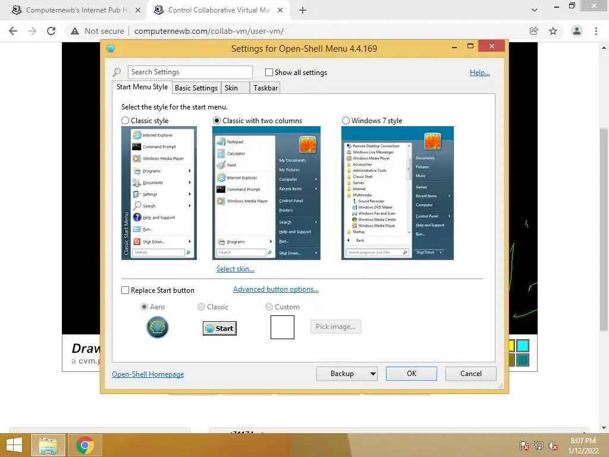
Task: Open the Select skin... link
Action: coord(236,269)
